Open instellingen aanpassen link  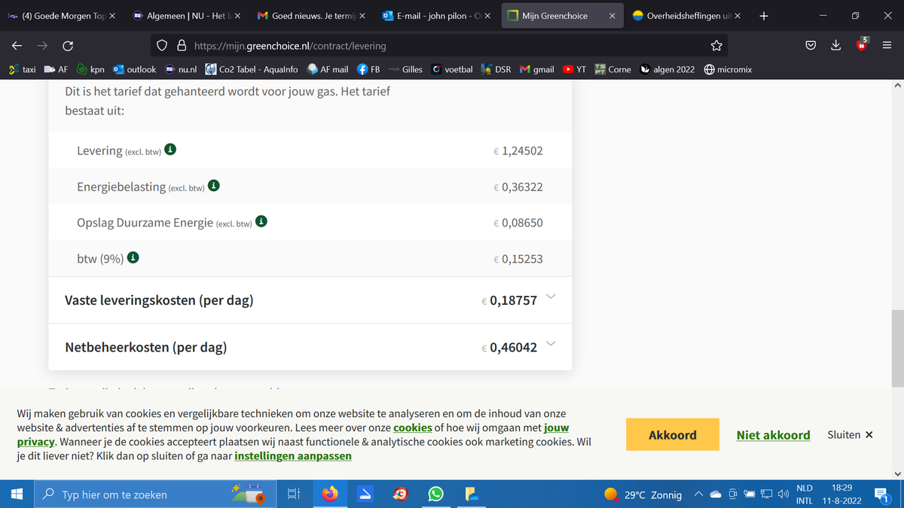293,455
